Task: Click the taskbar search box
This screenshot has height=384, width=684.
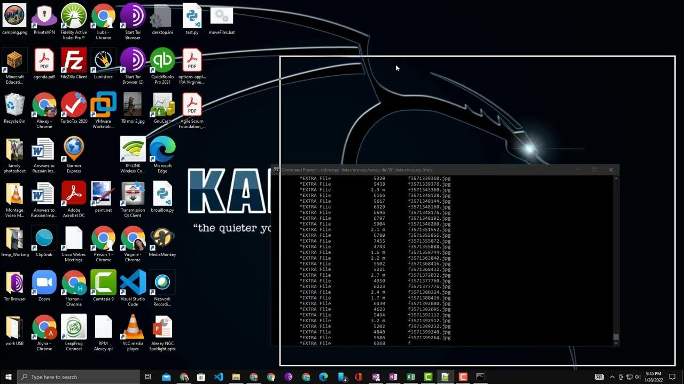Action: [x=78, y=377]
